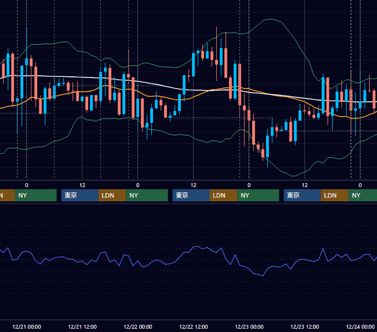Click the 12/21 00:00 date label
The width and height of the screenshot is (377, 332).
[x=27, y=326]
